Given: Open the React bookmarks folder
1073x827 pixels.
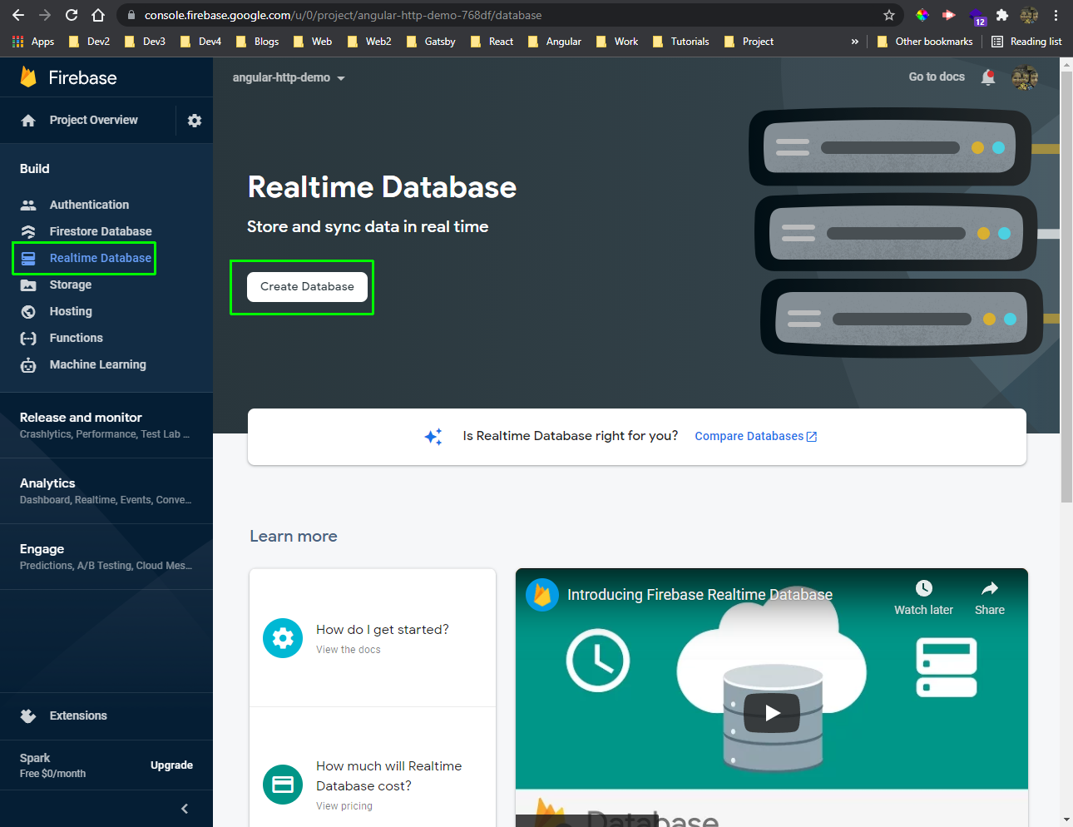Looking at the screenshot, I should [492, 42].
